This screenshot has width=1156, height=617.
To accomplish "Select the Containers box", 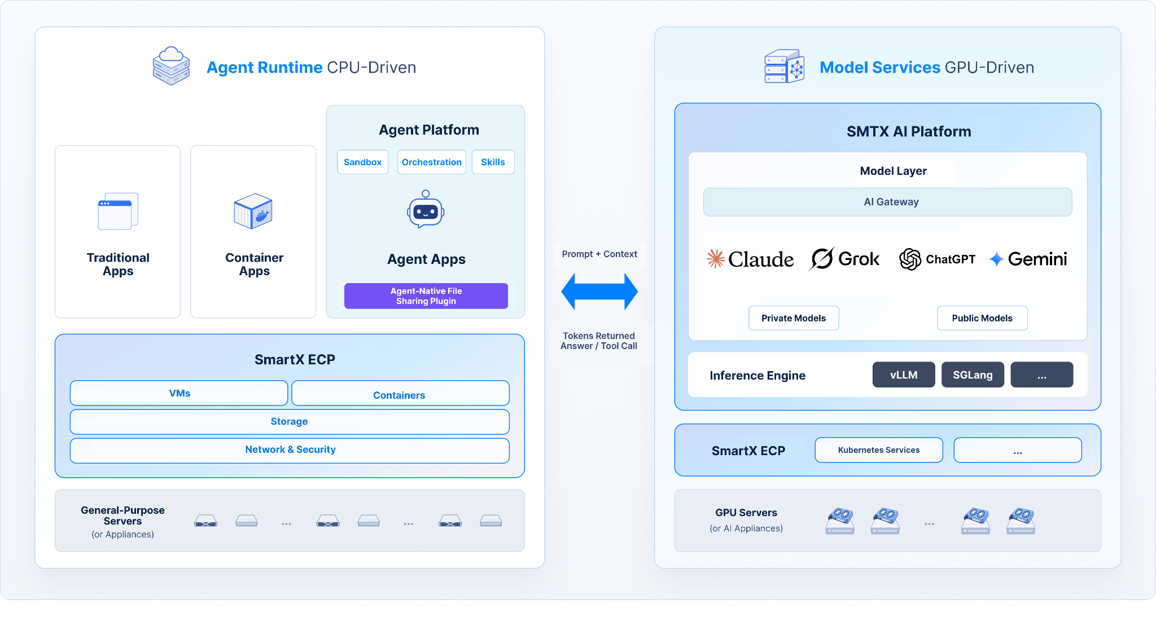I will tap(400, 393).
